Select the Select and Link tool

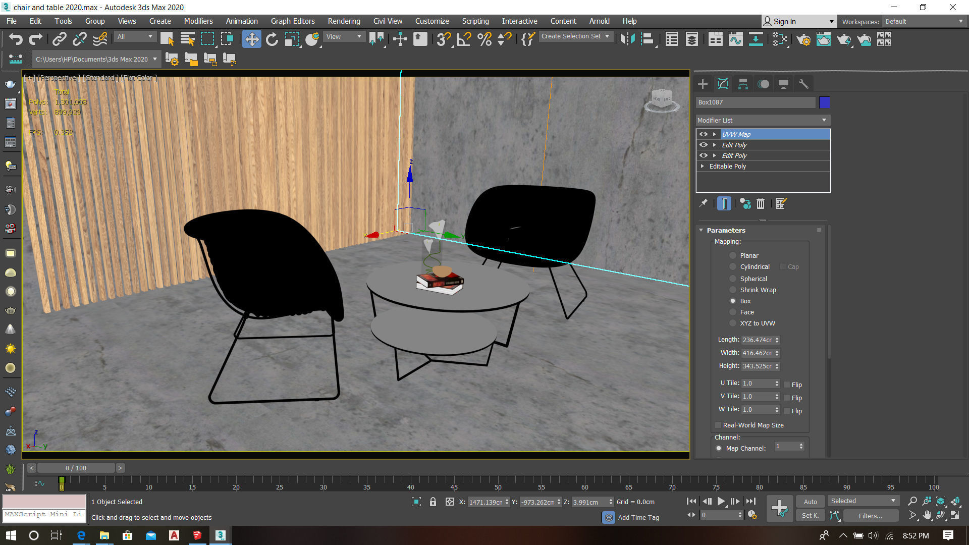[x=60, y=39]
